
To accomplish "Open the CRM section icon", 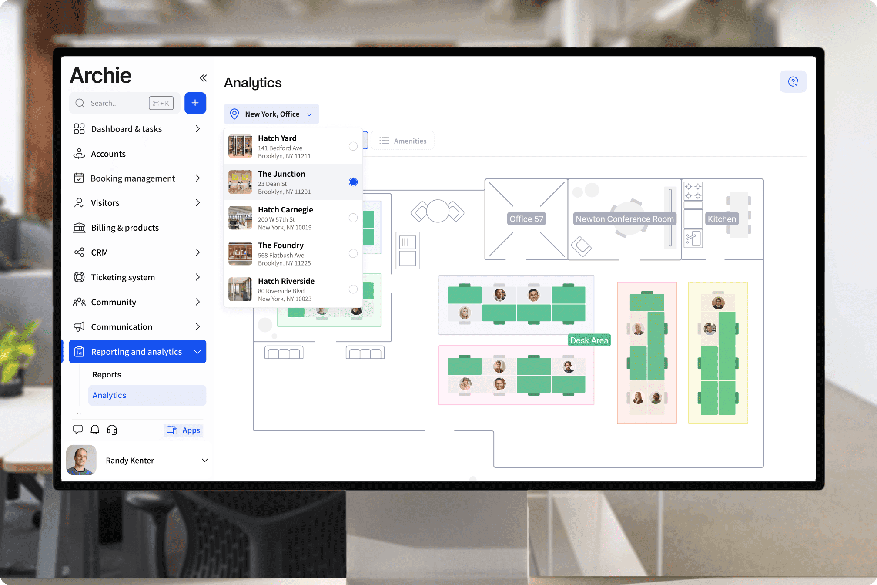I will 79,252.
